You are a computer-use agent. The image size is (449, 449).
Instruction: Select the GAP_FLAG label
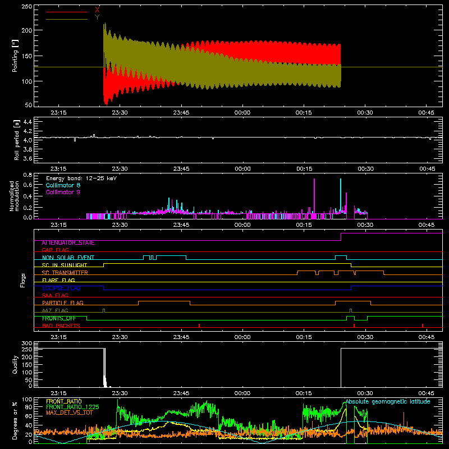click(55, 250)
